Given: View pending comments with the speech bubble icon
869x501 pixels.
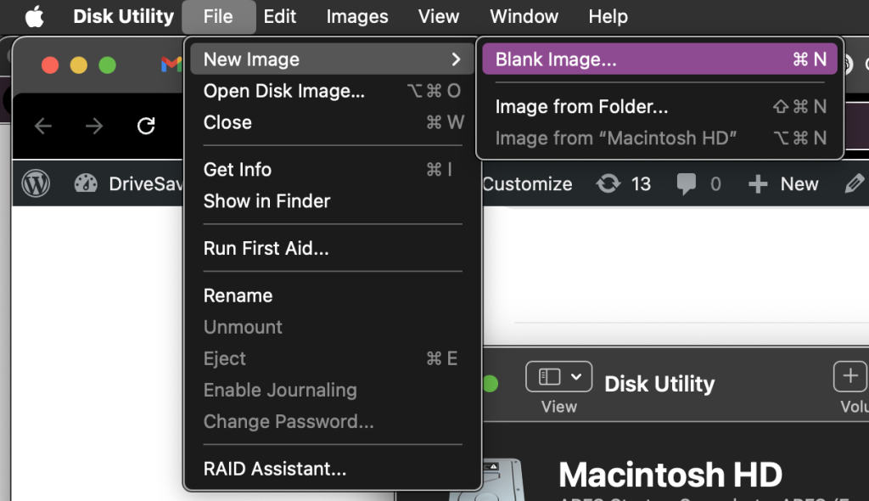Looking at the screenshot, I should pos(686,183).
